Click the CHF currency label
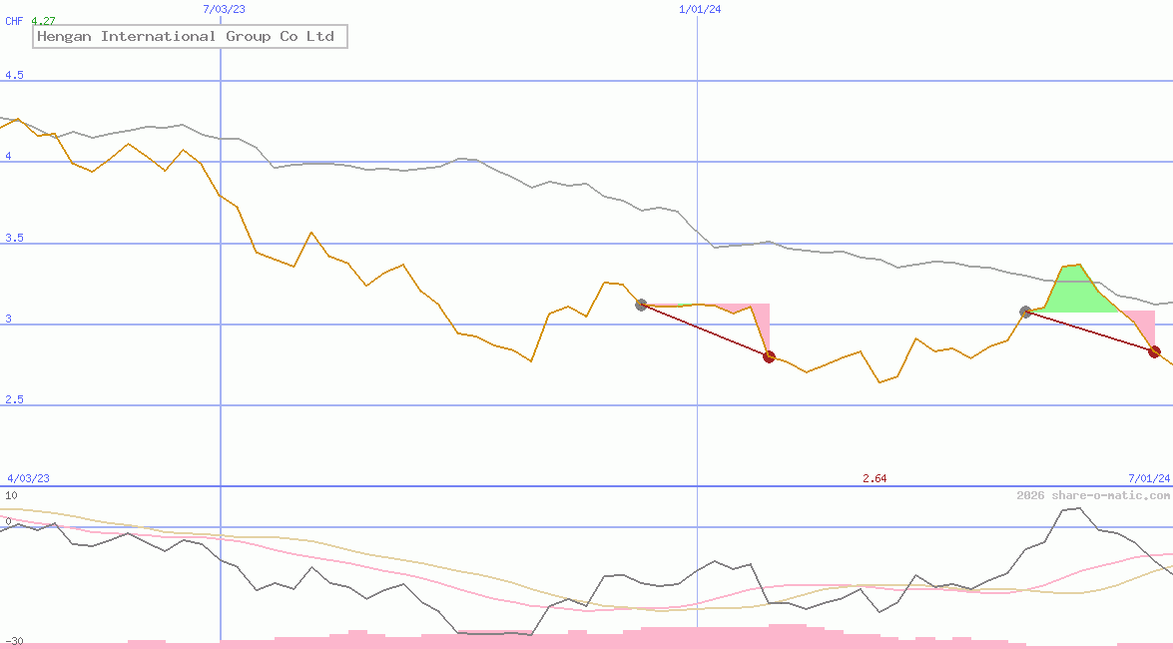The width and height of the screenshot is (1173, 649). [15, 20]
